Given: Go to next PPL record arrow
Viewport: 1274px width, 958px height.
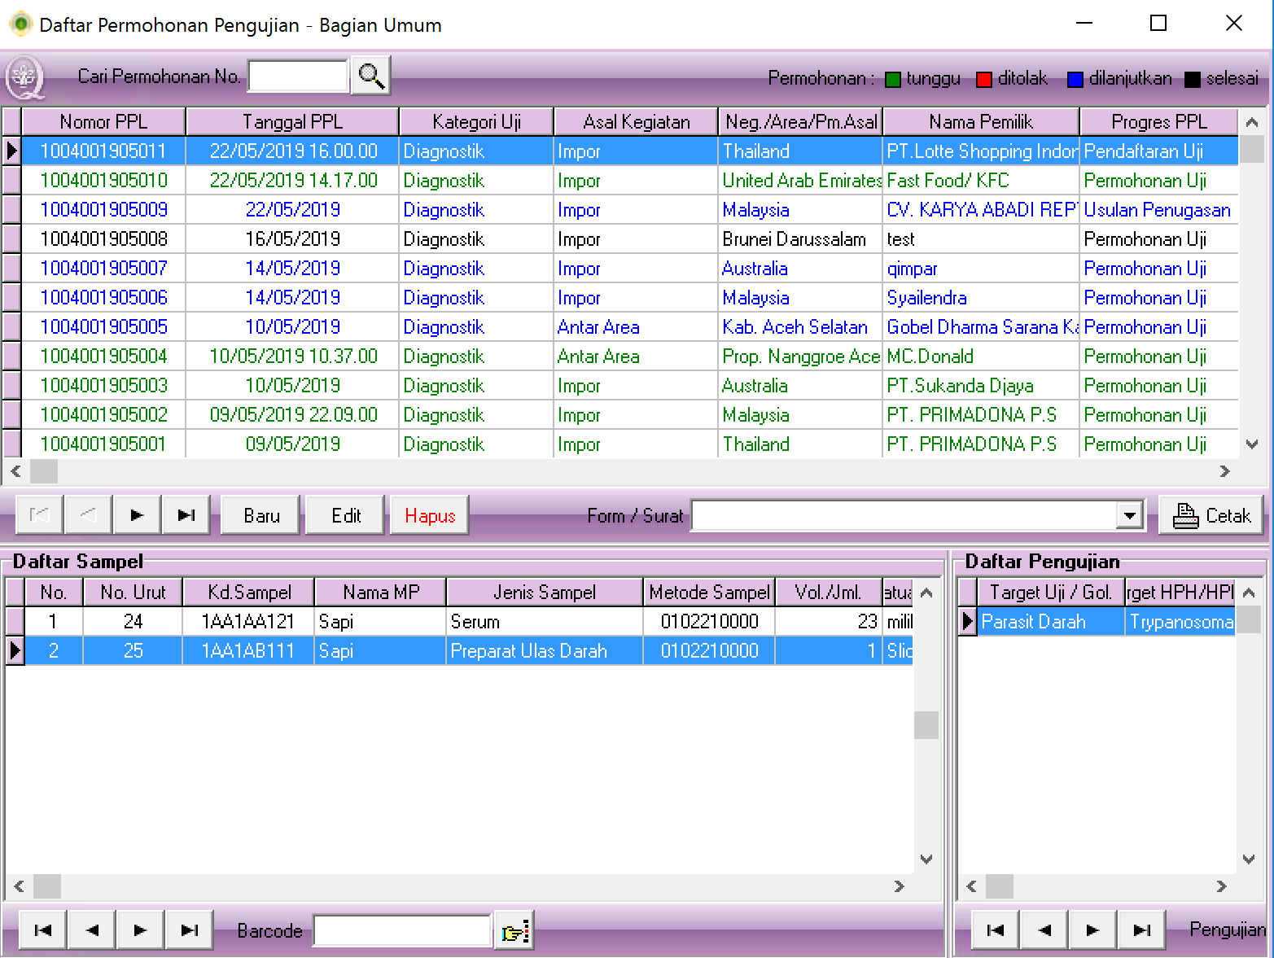Looking at the screenshot, I should [137, 515].
